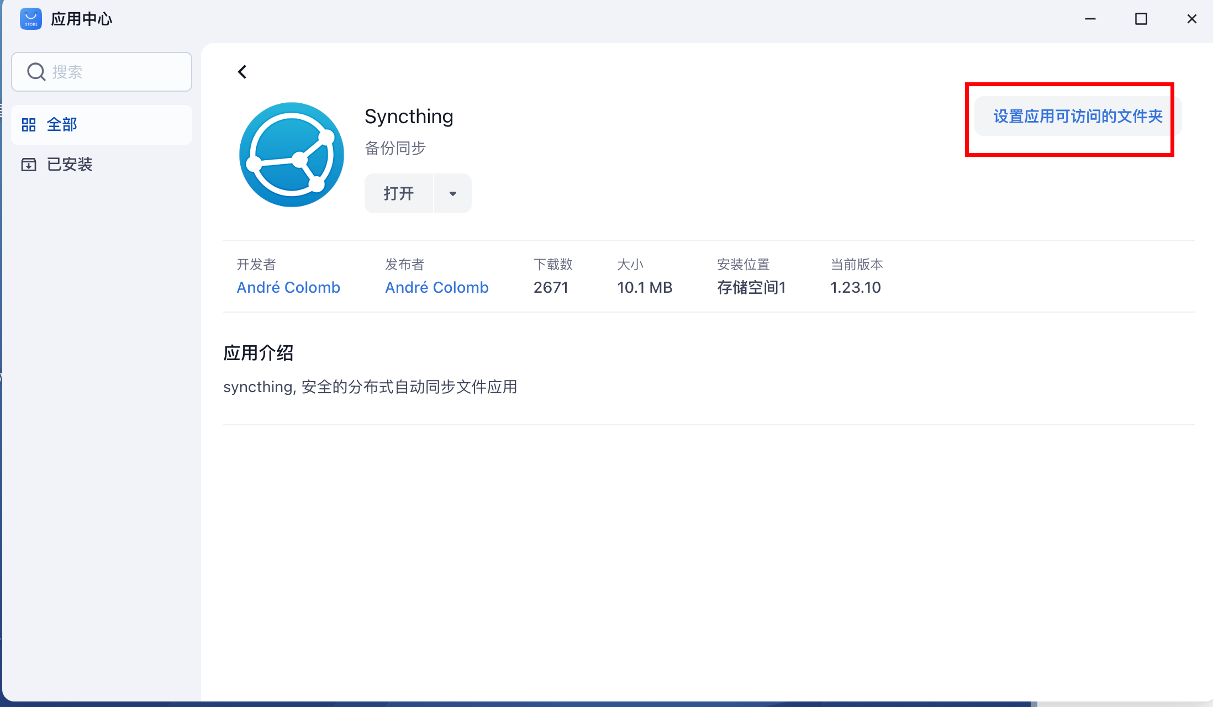
Task: Click 设置应用可访问的文件夹 button
Action: click(x=1078, y=116)
